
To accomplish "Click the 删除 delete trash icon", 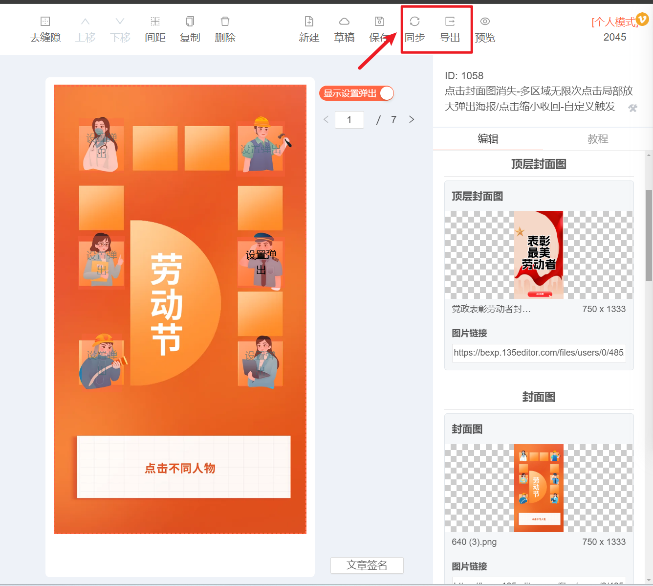I will click(225, 22).
